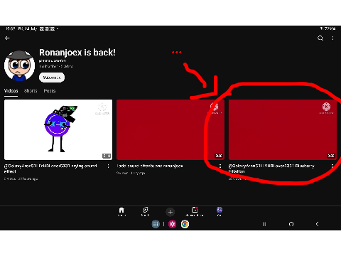Switch to the Posts tab
341x256 pixels.
pos(50,91)
